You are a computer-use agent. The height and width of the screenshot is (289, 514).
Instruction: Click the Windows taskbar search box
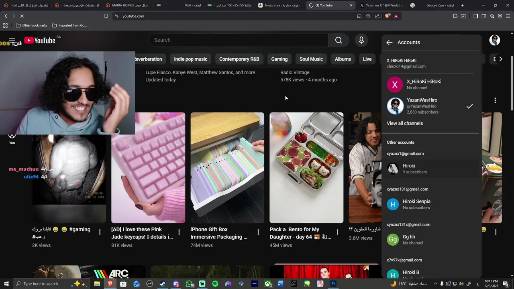pyautogui.click(x=52, y=284)
